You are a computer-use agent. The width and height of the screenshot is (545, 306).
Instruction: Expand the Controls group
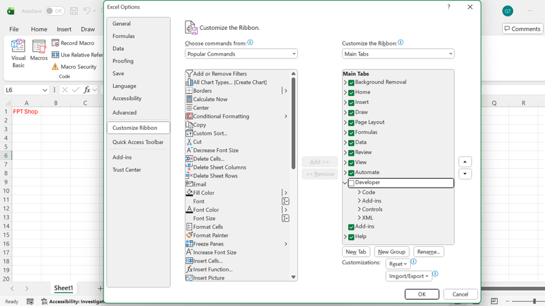360,209
